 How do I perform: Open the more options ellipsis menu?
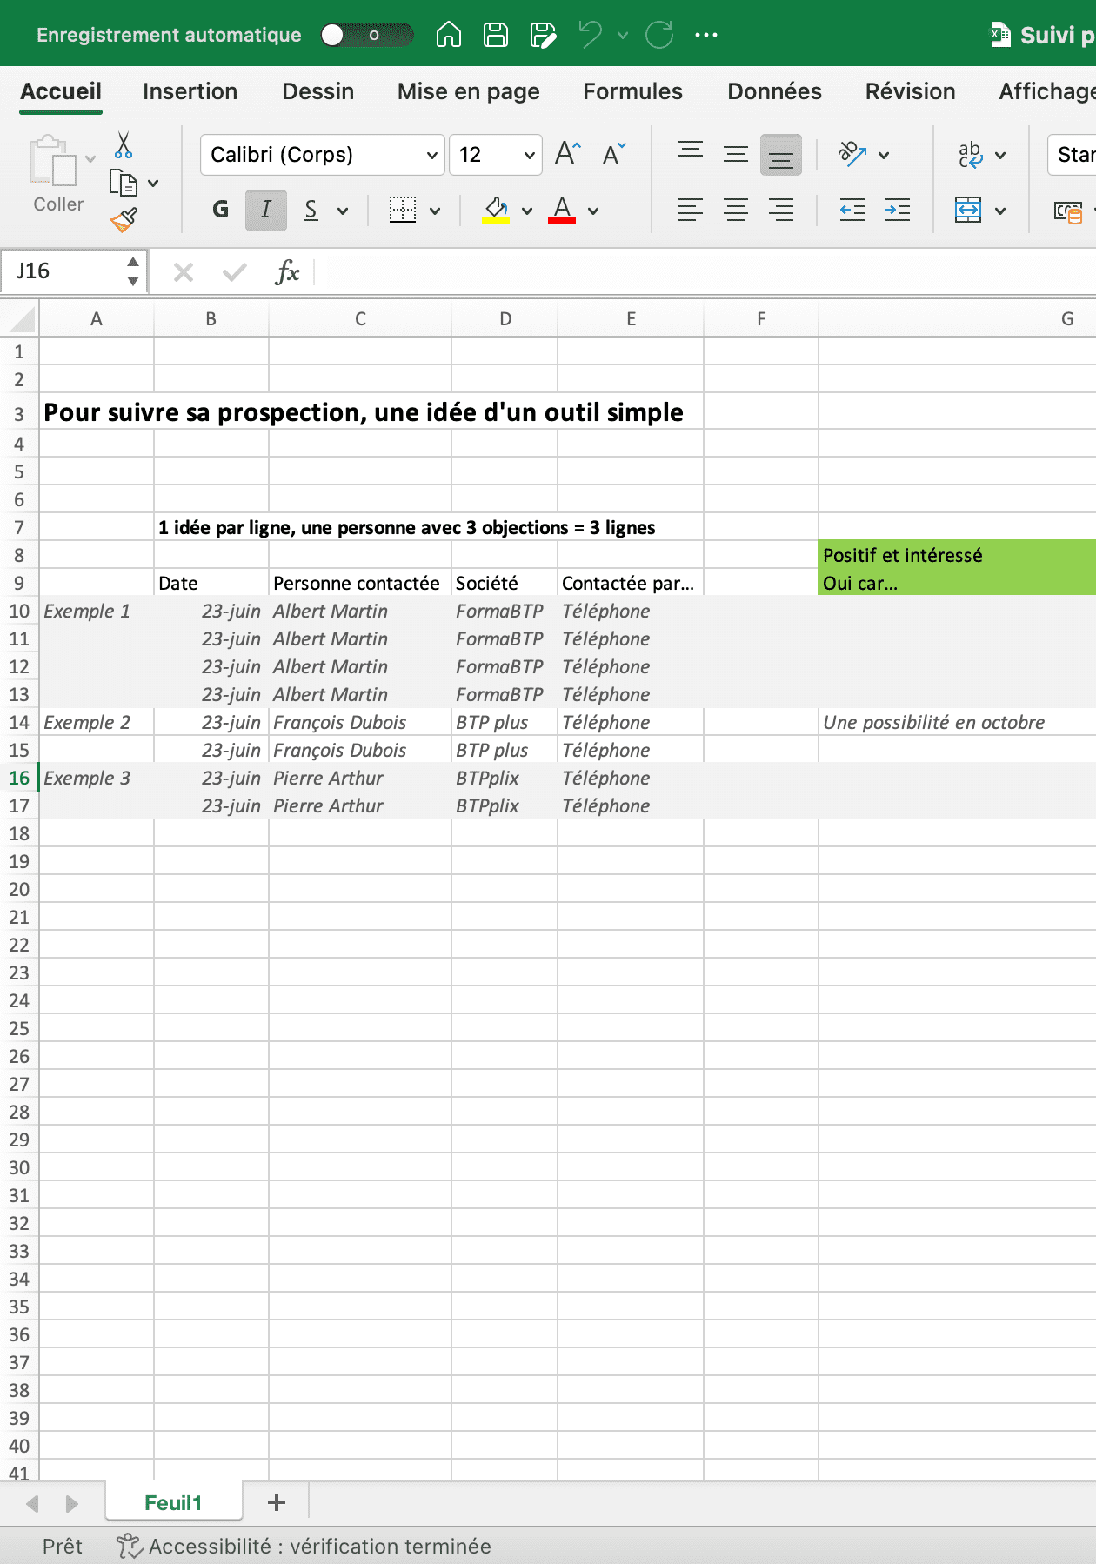pos(706,35)
